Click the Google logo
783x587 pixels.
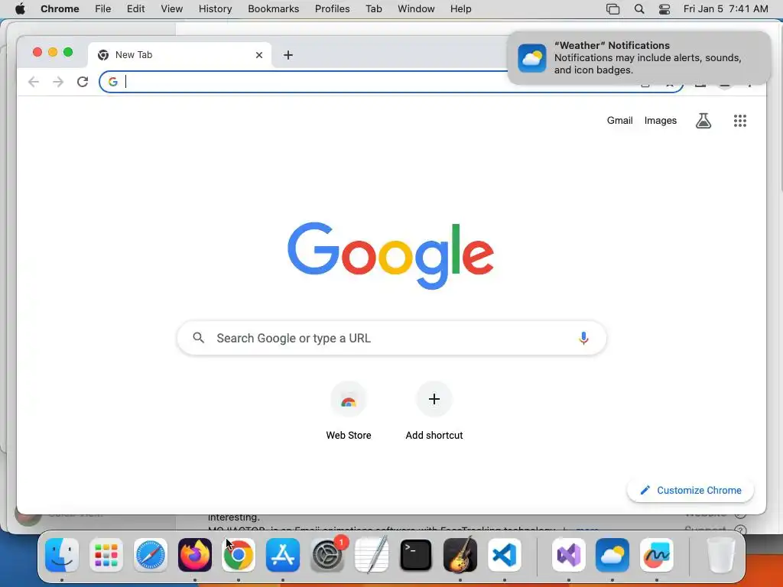point(391,255)
